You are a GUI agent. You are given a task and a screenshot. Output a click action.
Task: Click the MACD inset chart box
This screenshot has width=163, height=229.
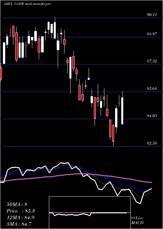(x=90, y=213)
